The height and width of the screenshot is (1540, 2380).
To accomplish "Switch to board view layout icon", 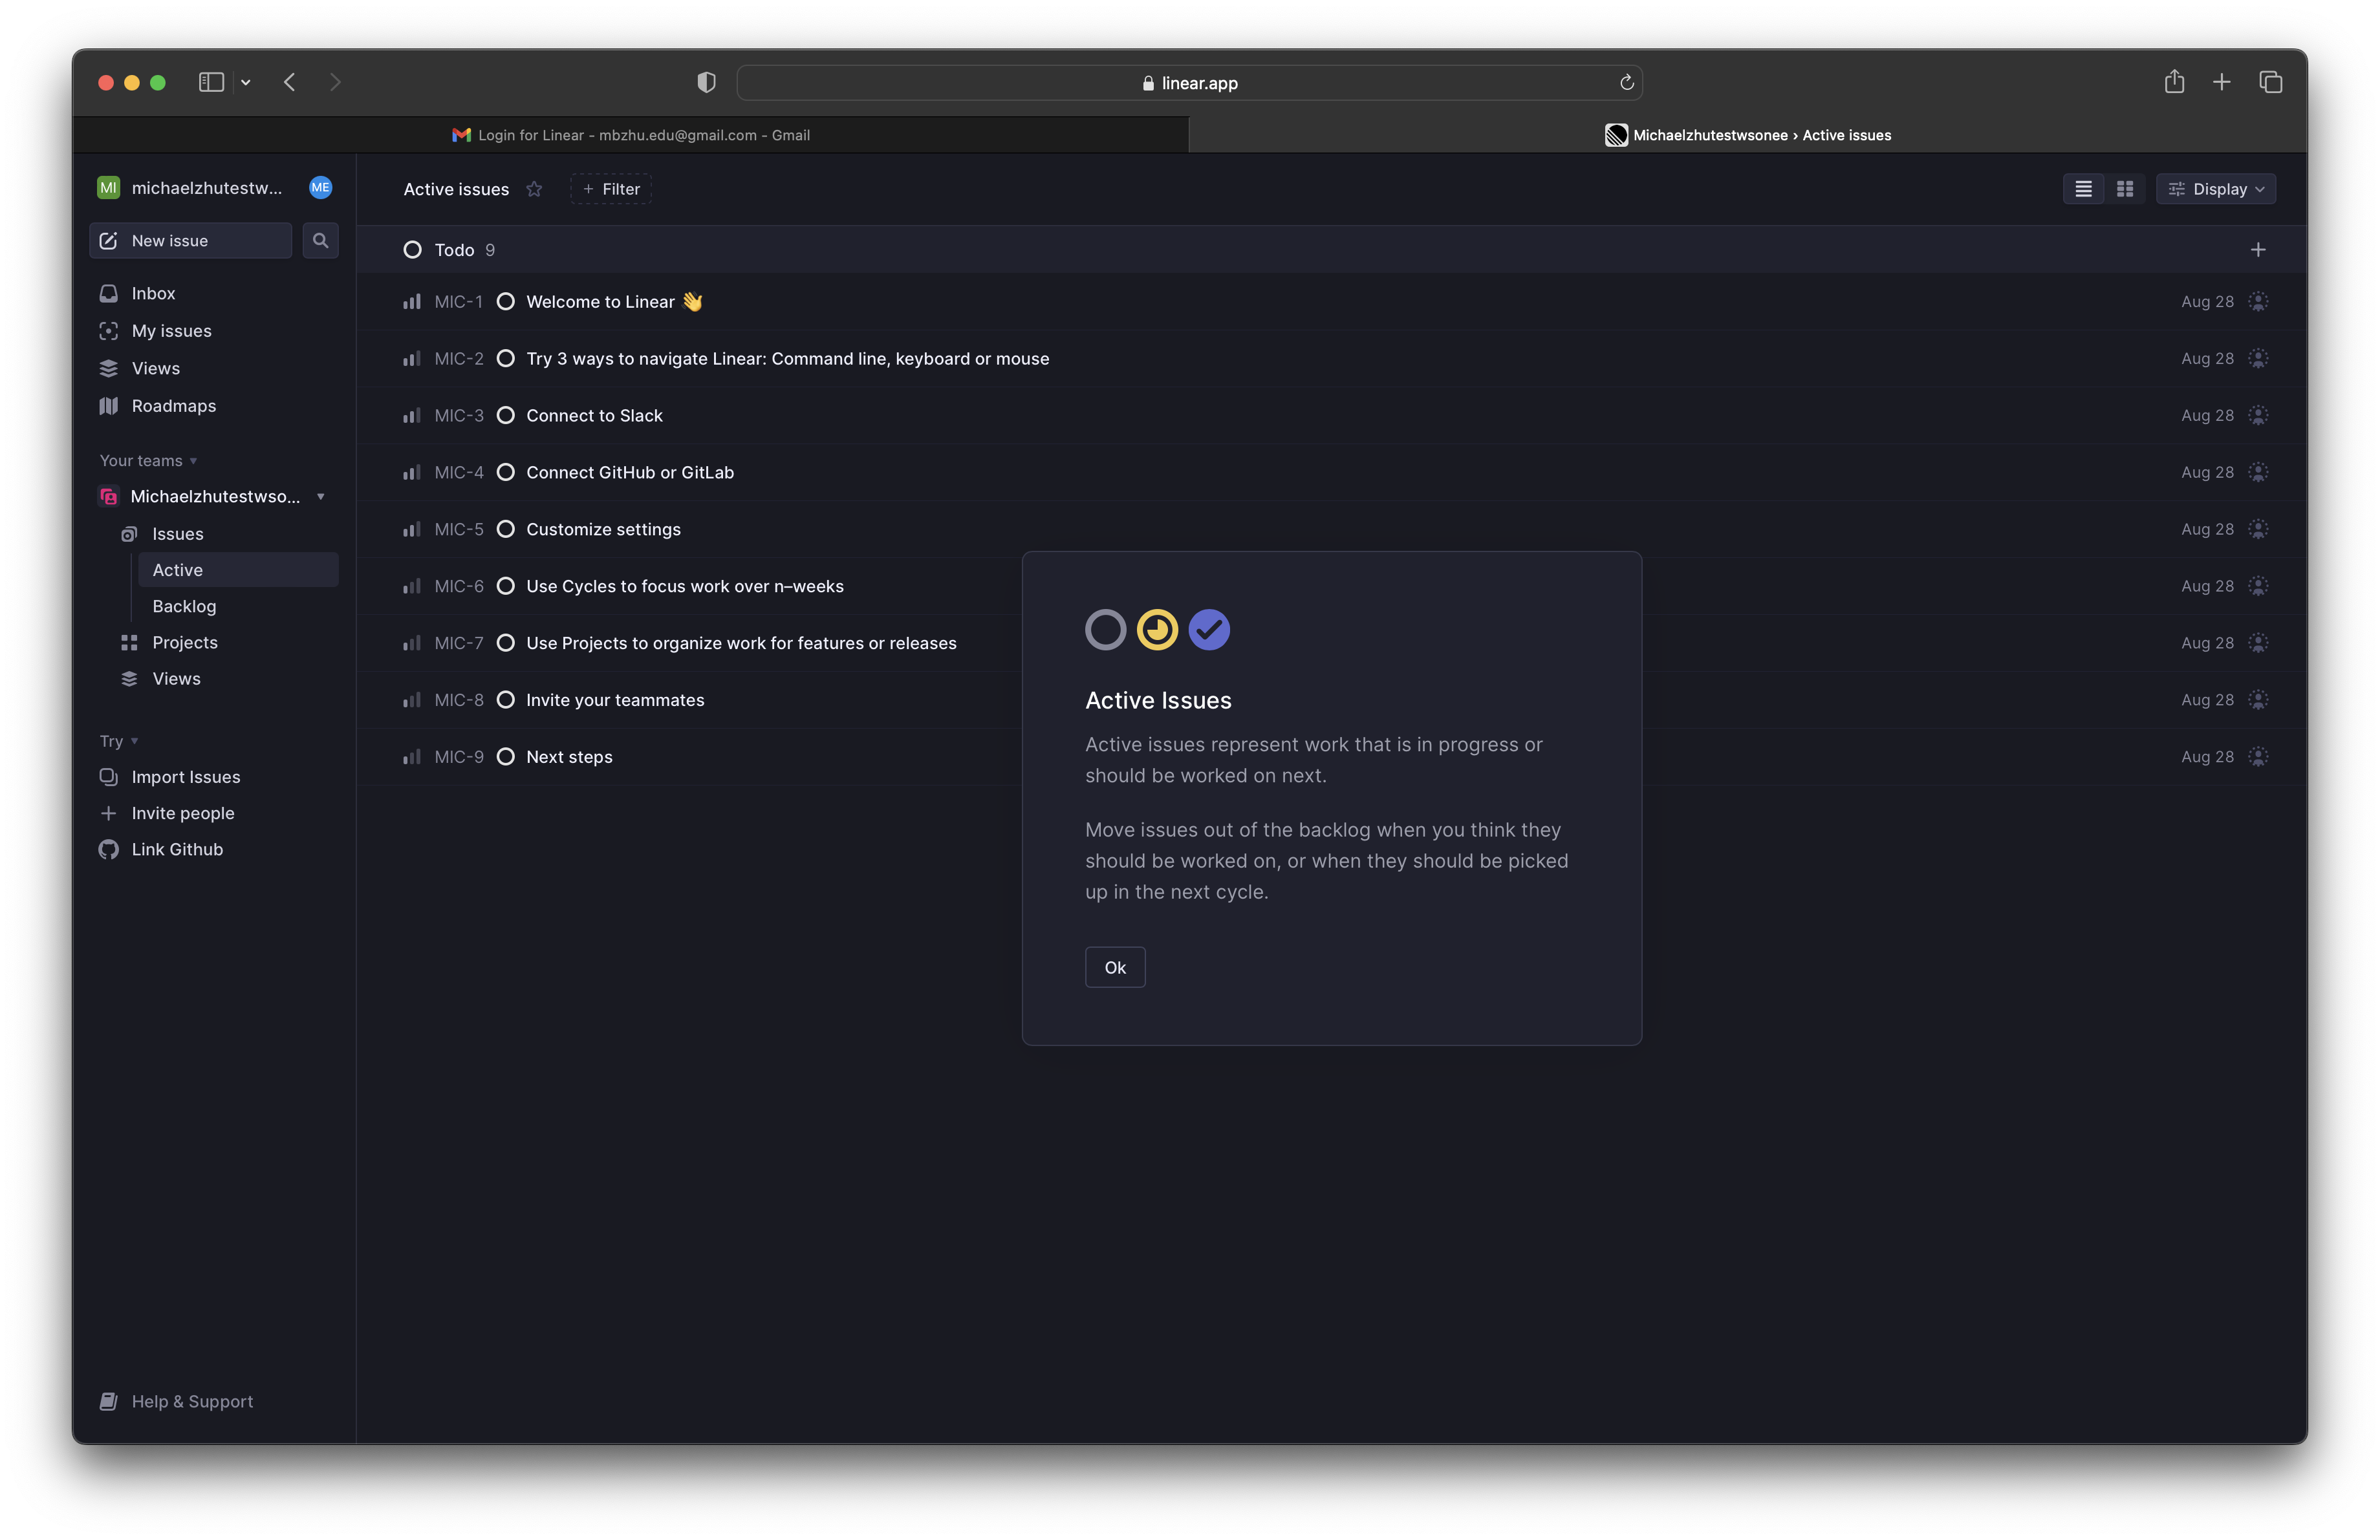I will click(2124, 189).
